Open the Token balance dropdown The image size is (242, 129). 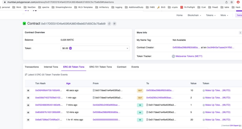[x=95, y=48]
